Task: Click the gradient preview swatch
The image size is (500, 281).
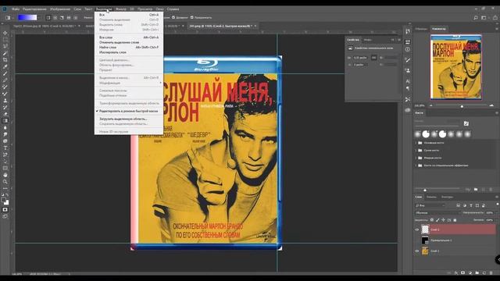Action: pos(27,17)
